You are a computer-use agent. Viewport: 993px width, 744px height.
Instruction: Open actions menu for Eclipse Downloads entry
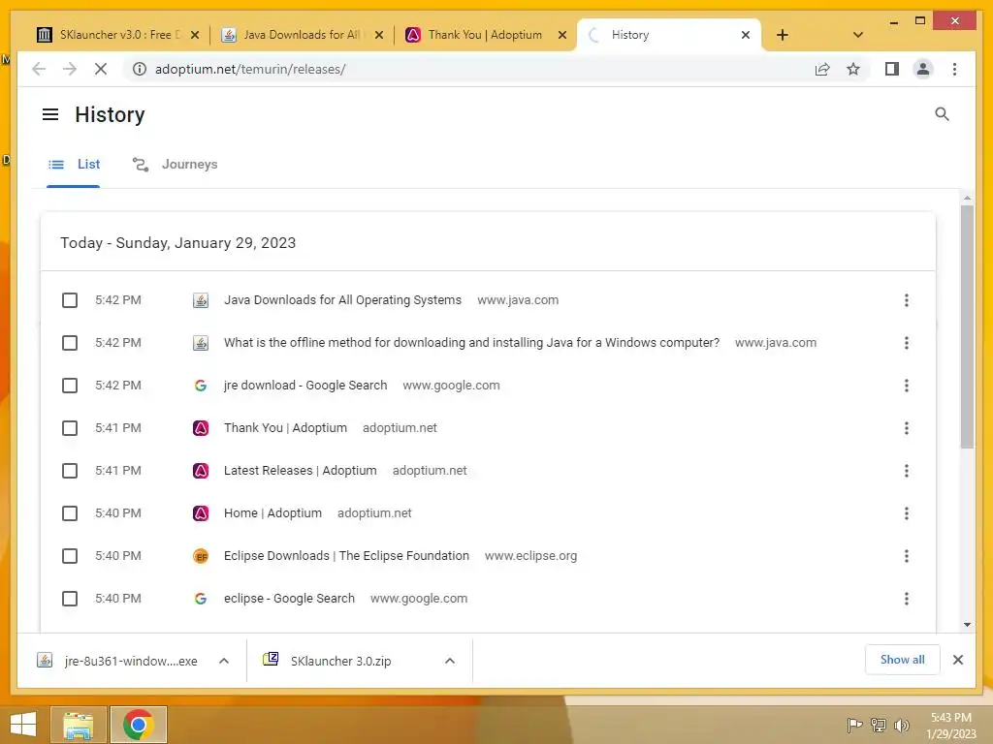(907, 556)
